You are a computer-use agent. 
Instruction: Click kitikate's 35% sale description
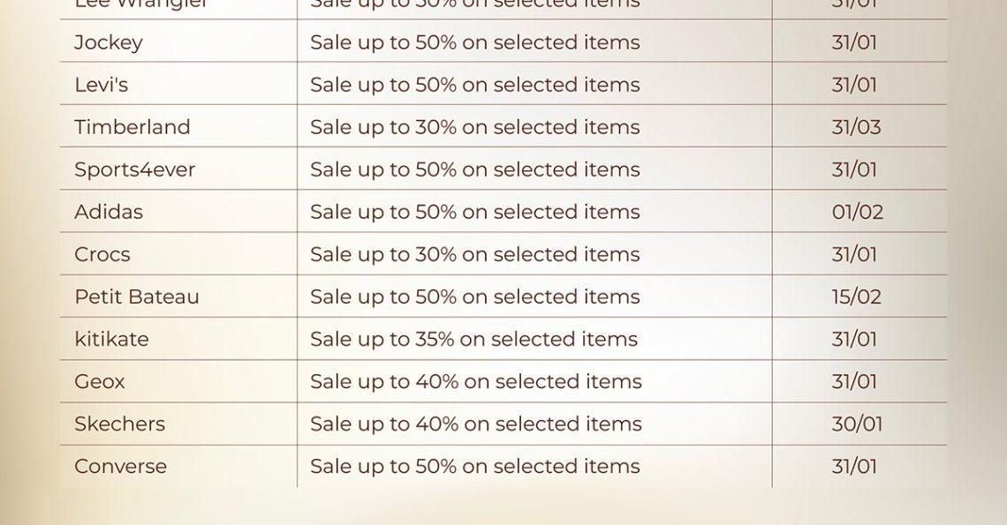[x=473, y=339]
